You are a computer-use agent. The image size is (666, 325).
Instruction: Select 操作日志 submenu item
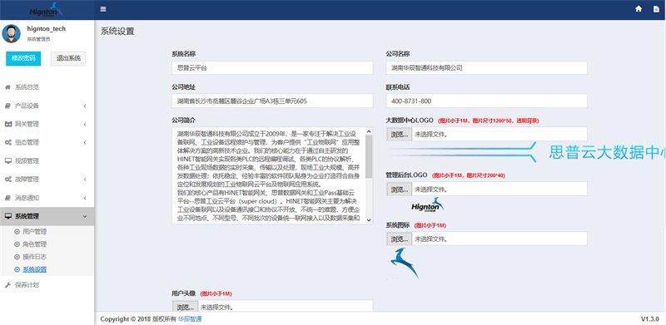click(34, 257)
